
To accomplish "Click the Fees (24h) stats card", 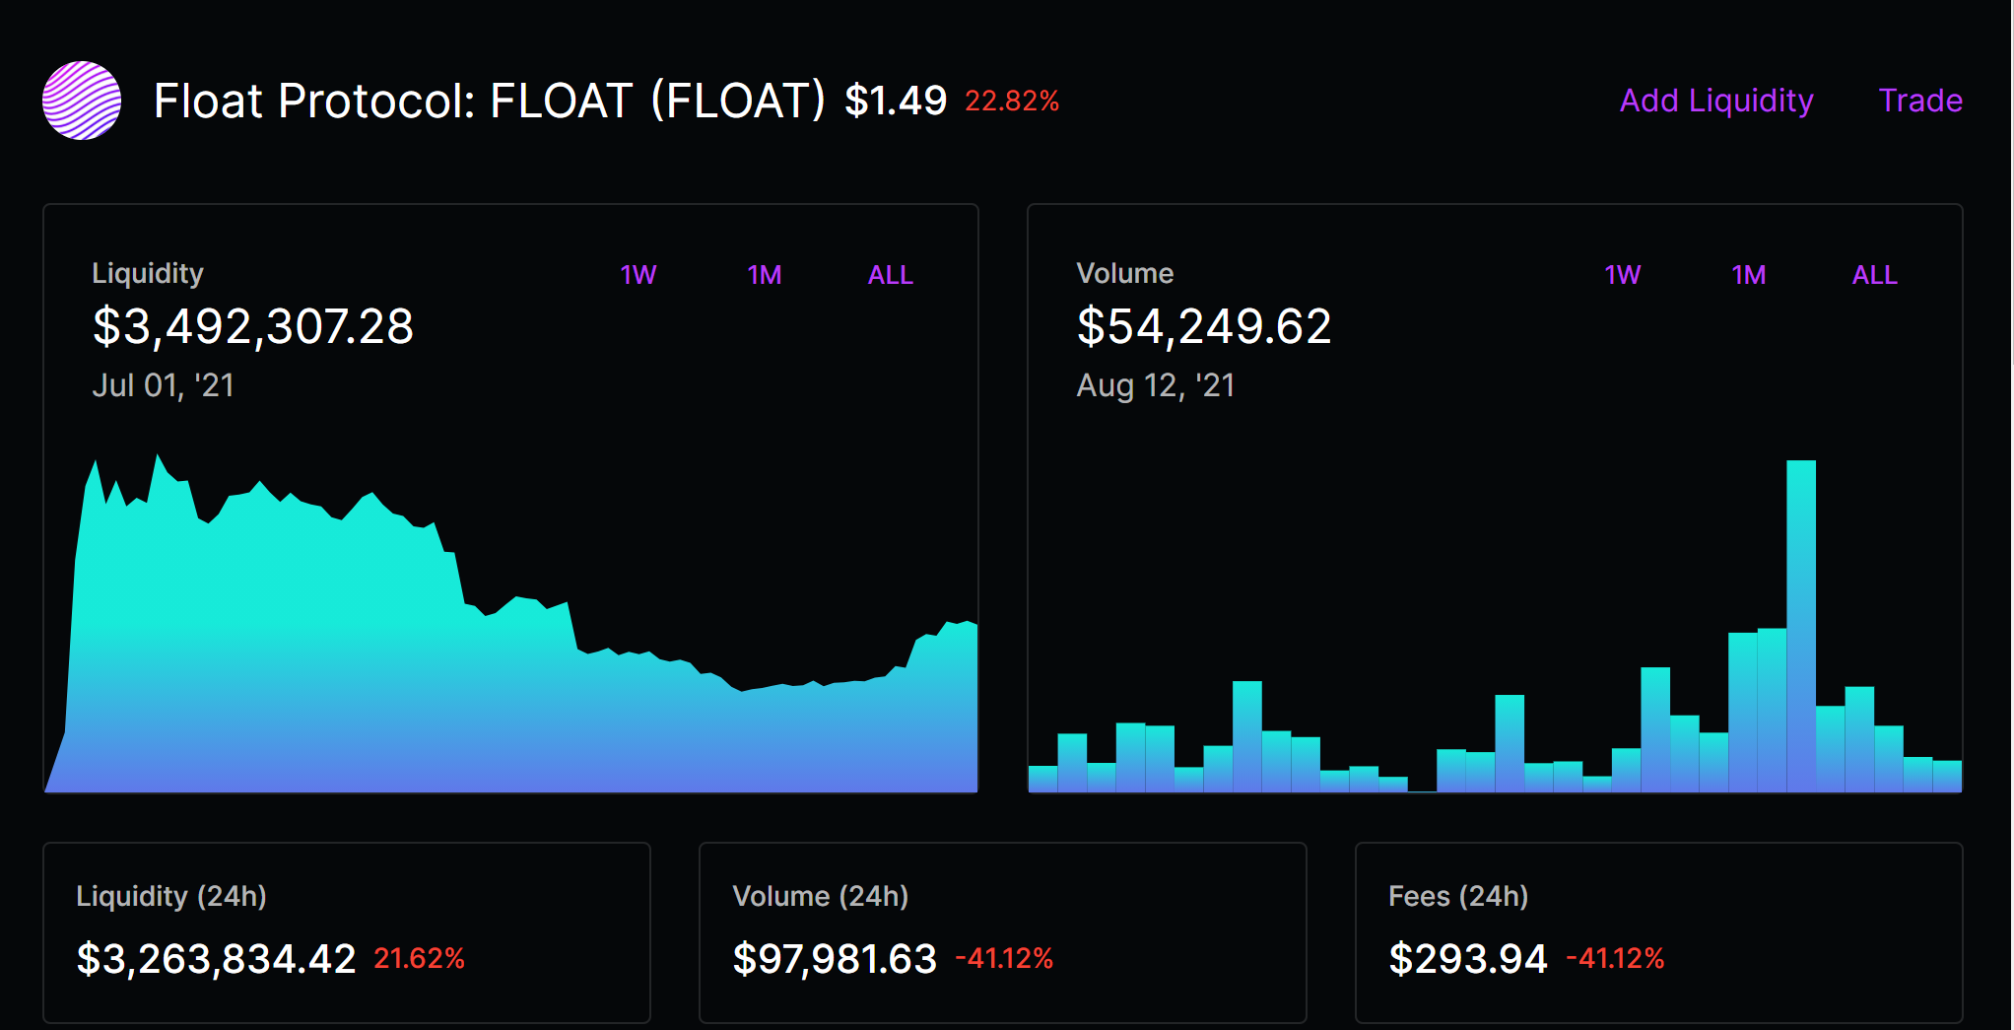I will tap(1659, 932).
